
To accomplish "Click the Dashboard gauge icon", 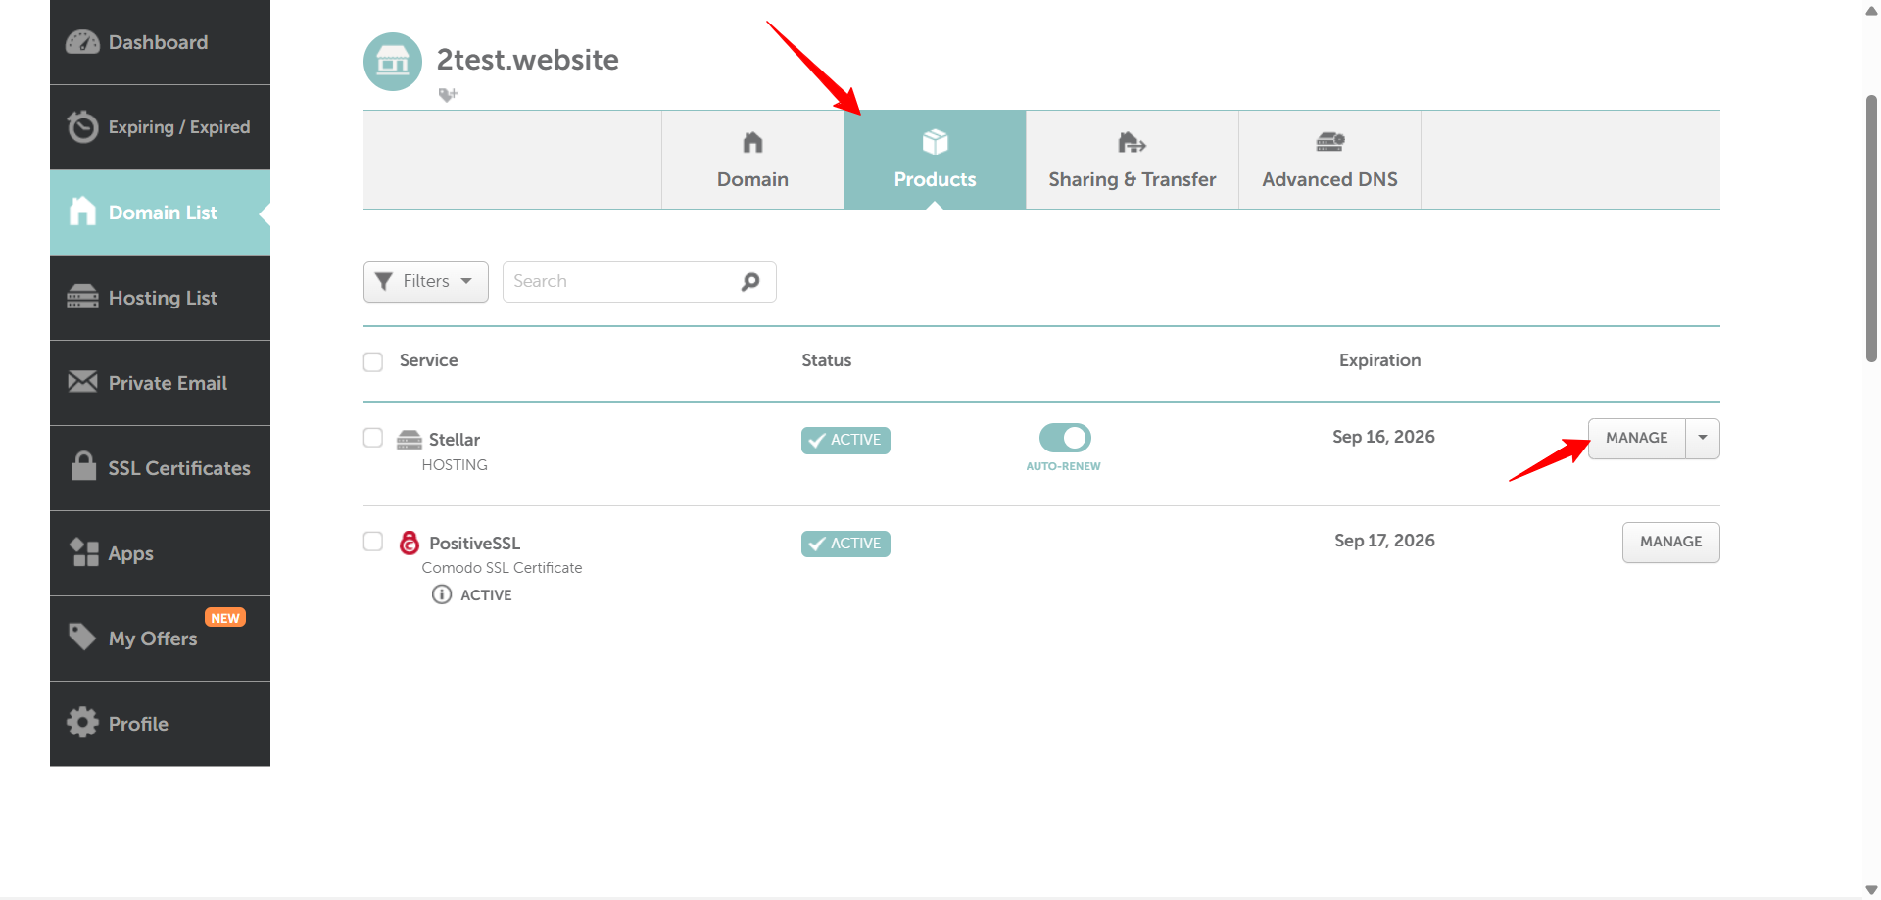I will [x=82, y=42].
